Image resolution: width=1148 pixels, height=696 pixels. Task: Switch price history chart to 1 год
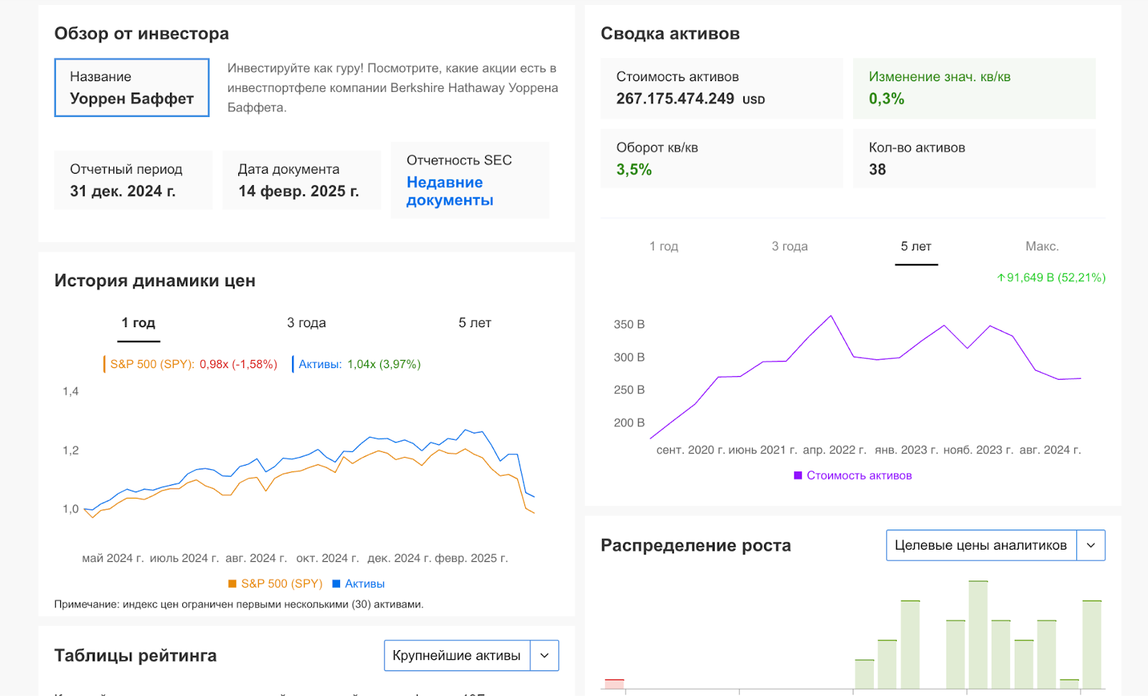pos(138,323)
